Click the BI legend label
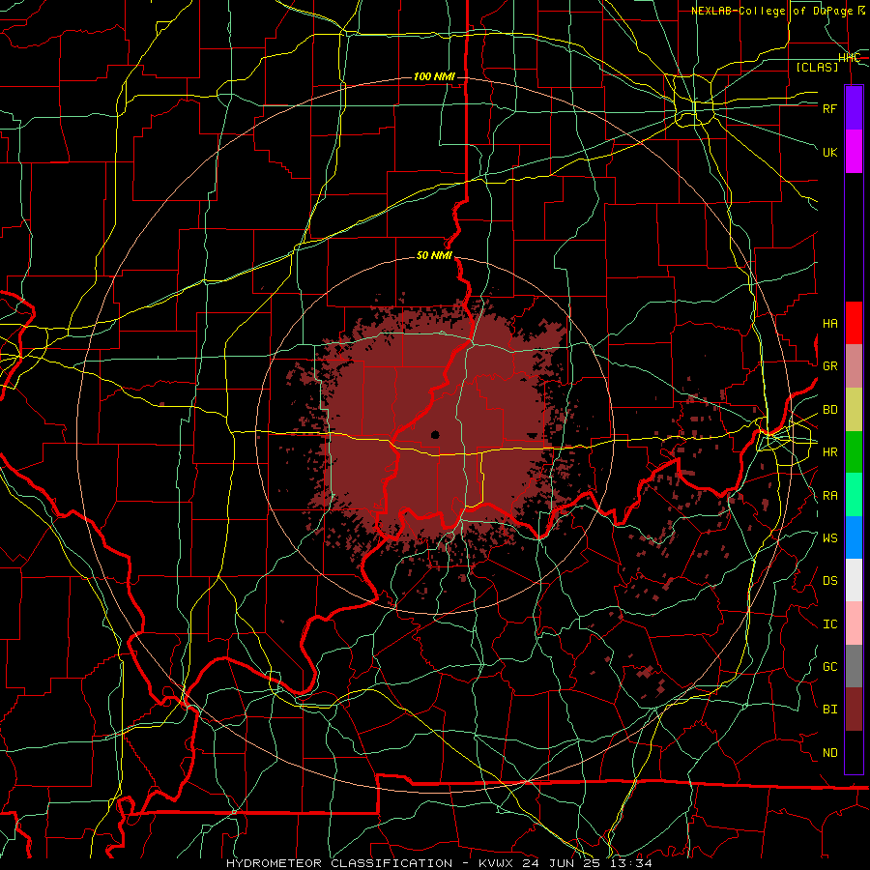870x870 pixels. 829,710
